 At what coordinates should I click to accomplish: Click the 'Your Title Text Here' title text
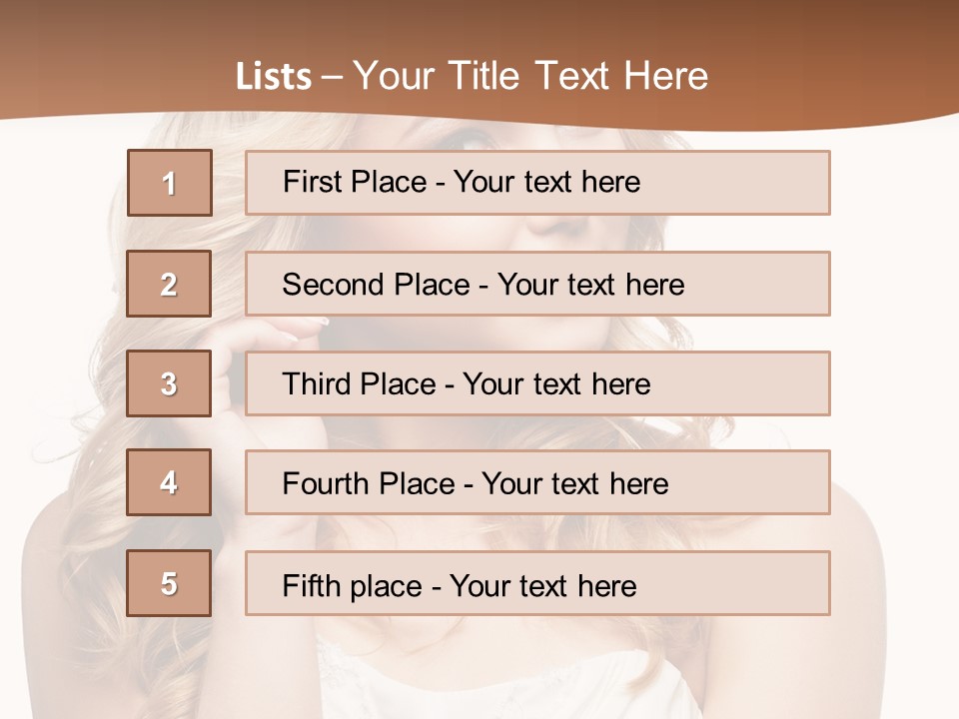pyautogui.click(x=530, y=77)
